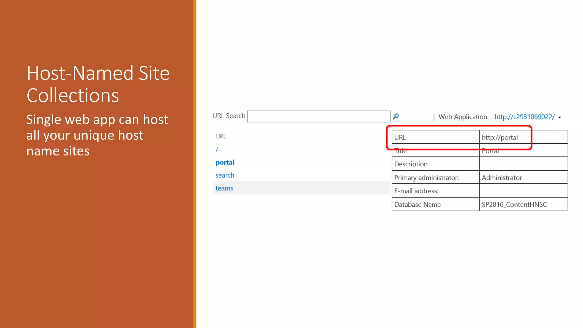Screen dimensions: 583x328
Task: Click the Host-Named Site Collections title
Action: [98, 84]
